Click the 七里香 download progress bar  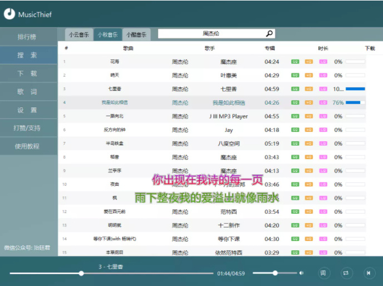(355, 89)
